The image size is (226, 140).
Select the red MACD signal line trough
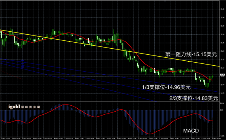point(150,134)
